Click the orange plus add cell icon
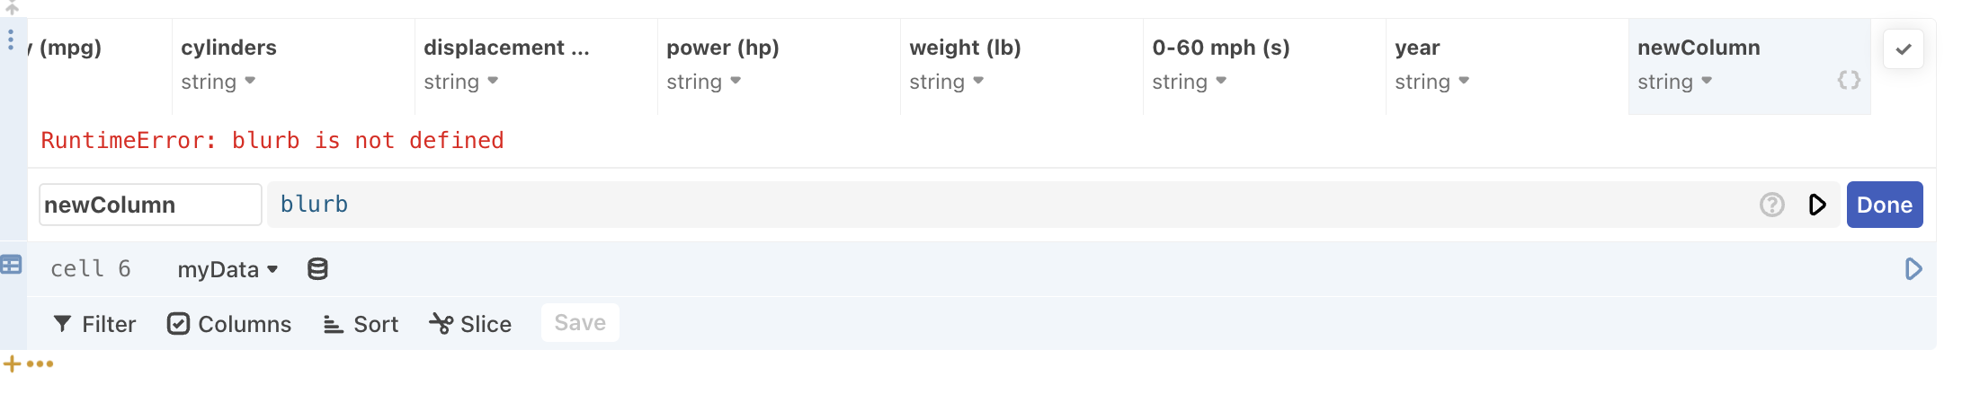 click(13, 364)
